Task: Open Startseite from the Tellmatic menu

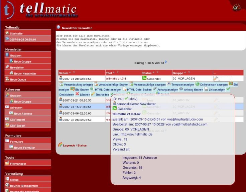Action: (16, 33)
